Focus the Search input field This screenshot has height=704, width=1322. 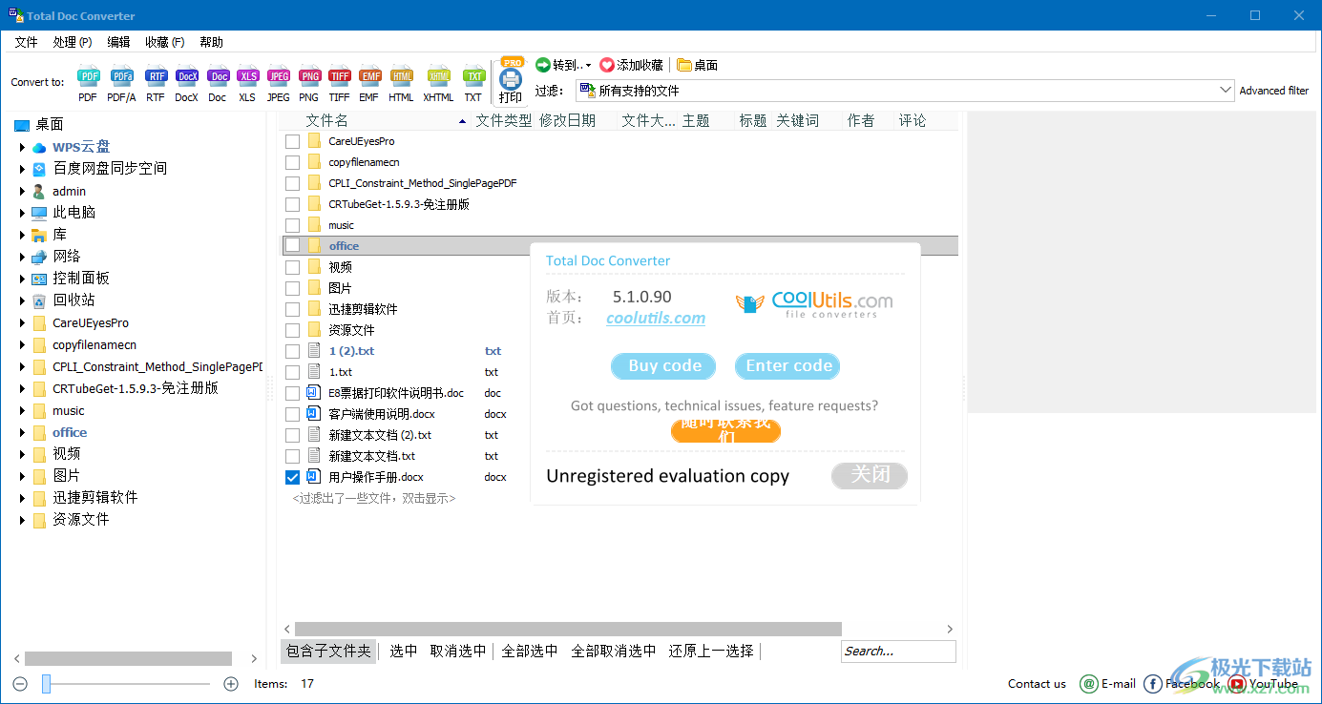click(x=898, y=651)
